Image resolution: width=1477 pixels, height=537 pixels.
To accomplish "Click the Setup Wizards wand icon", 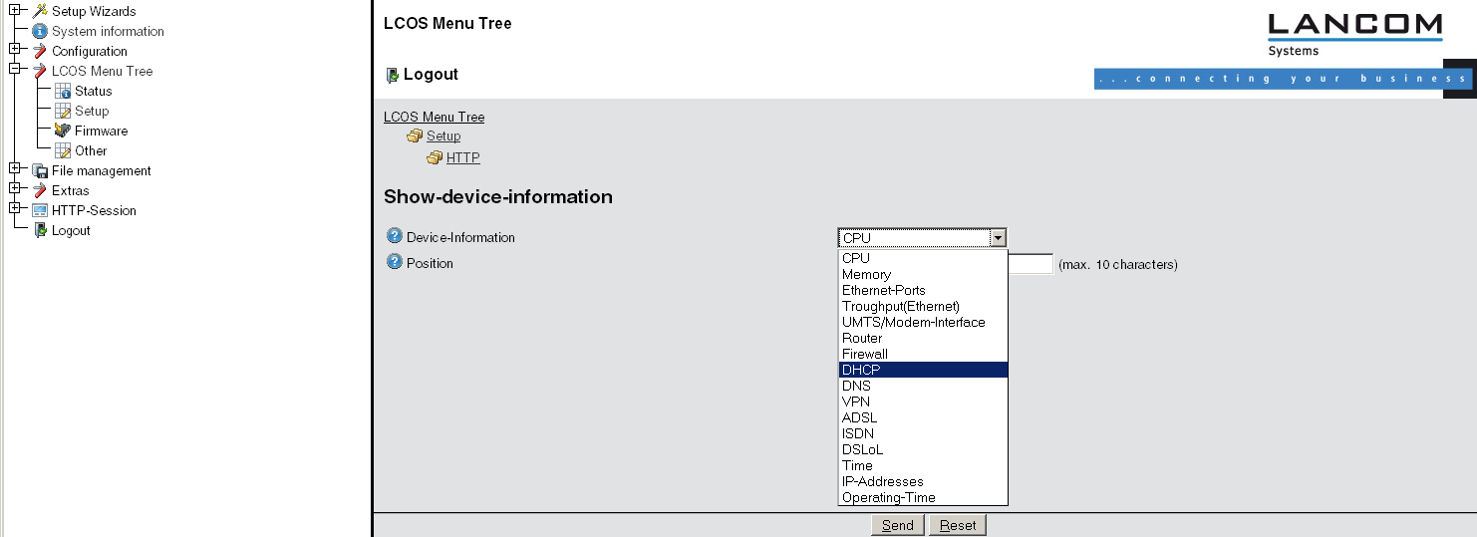I will pyautogui.click(x=40, y=11).
